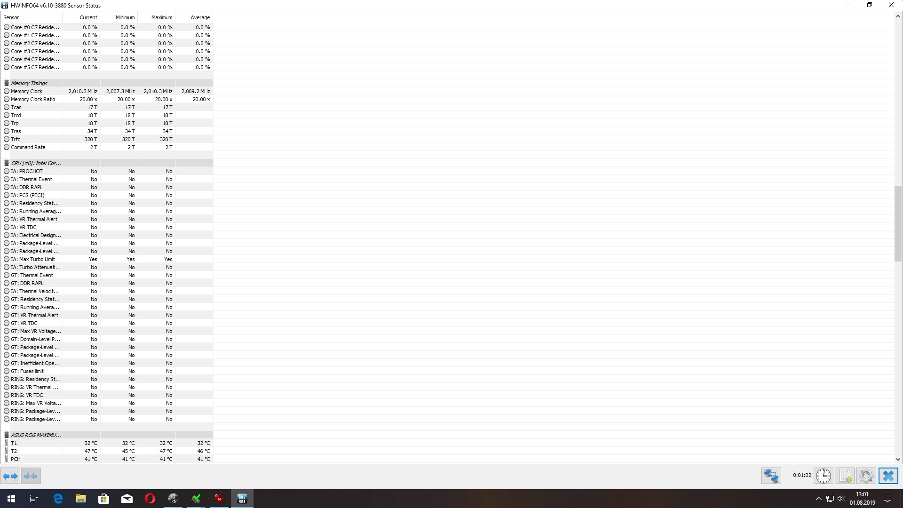Click the scrollbar down arrow
Viewport: 903px width, 508px height.
pyautogui.click(x=898, y=460)
